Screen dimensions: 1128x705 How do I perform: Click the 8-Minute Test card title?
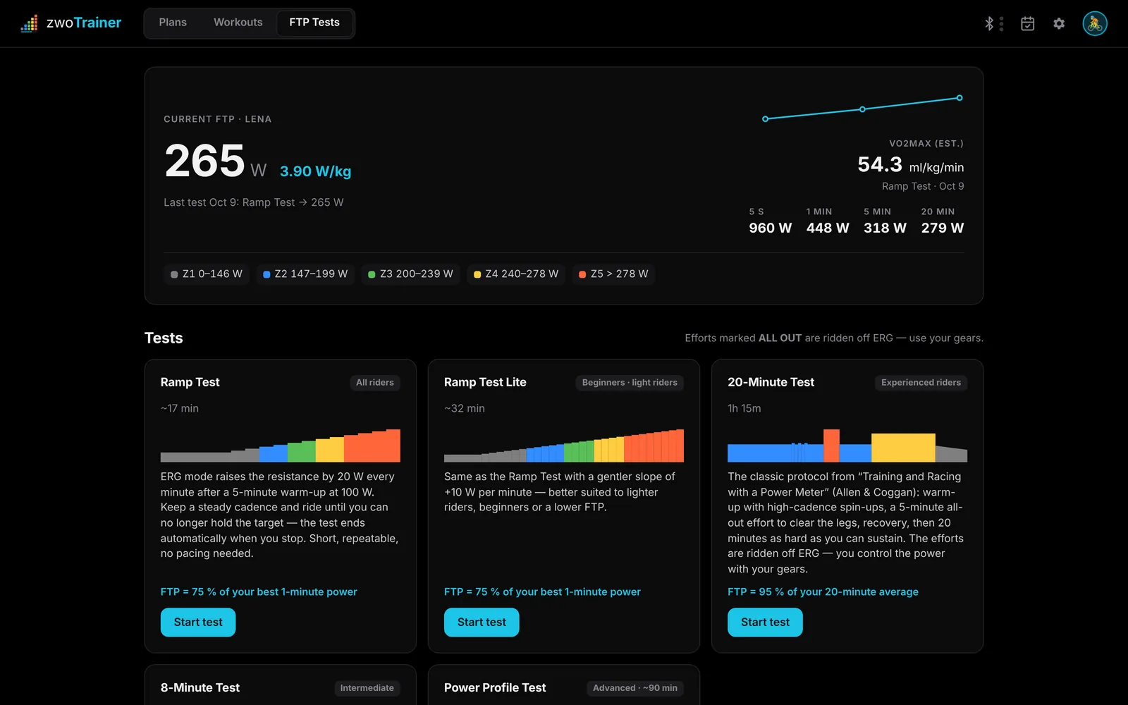point(200,687)
